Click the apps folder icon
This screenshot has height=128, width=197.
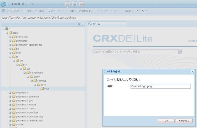[10, 33]
